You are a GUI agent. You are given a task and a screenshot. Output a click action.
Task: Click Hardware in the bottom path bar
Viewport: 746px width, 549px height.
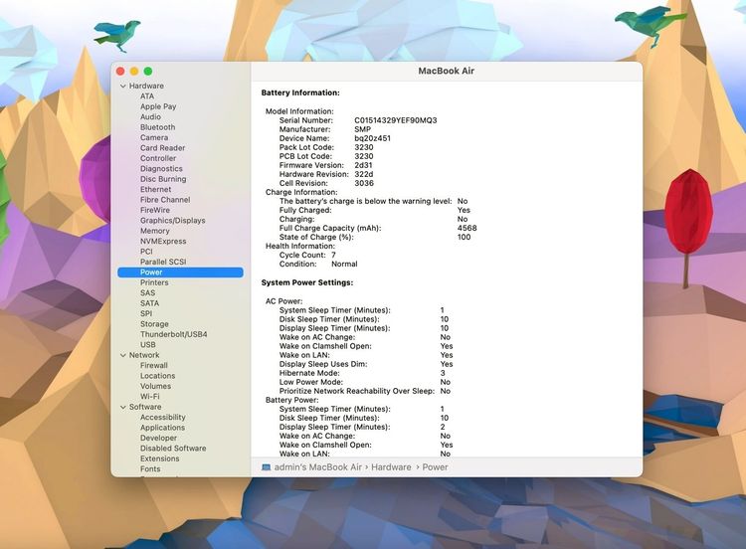[391, 467]
